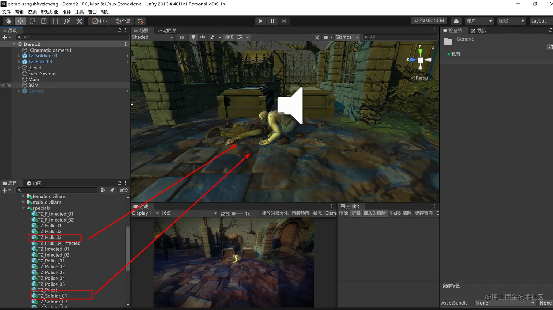
Task: Open the 组件 menu
Action: click(67, 12)
